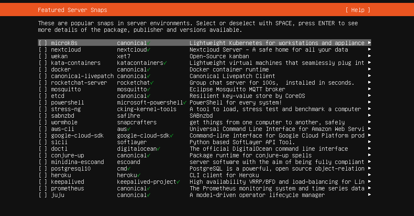Image resolution: width=414 pixels, height=216 pixels.
Task: Click the safihre publisher name
Action: 129,116
